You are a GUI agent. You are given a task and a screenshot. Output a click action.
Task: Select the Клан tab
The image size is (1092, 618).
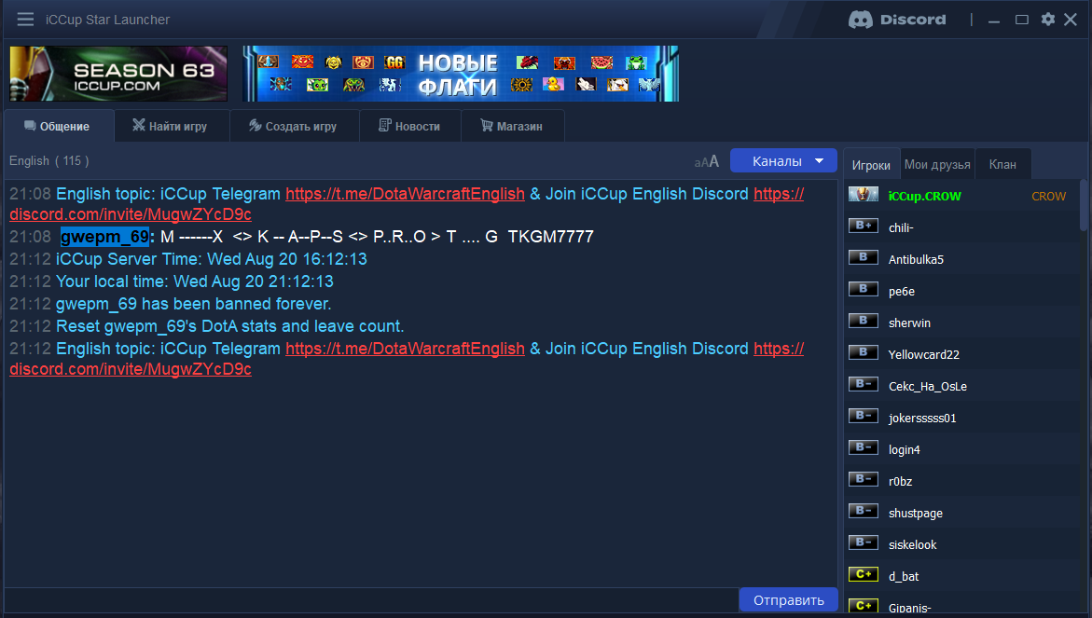coord(1002,164)
